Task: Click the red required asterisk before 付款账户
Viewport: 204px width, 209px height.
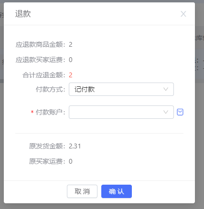Action: 32,112
